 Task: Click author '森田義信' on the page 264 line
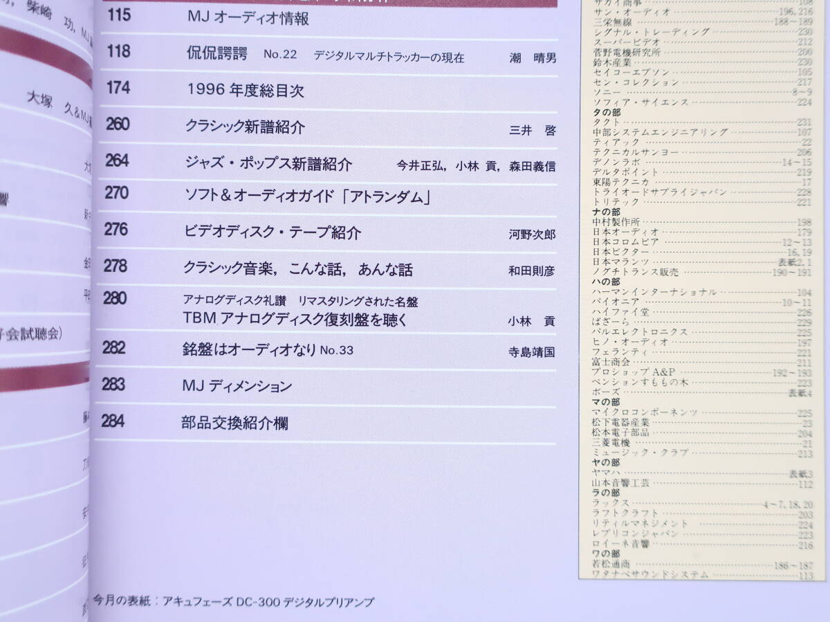click(531, 167)
